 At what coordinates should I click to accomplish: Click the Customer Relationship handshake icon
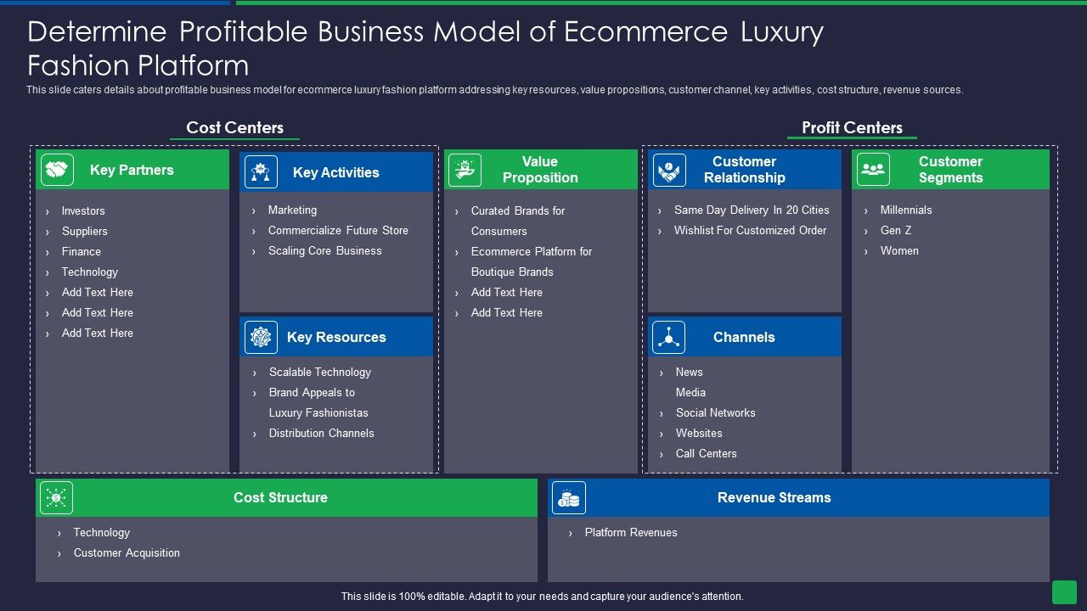click(x=669, y=170)
